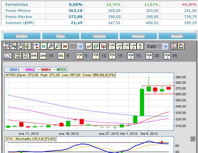Screen dimensions: 198x153
Task: Toggle the BOL Bollinger bands indicator
Action: tap(61, 56)
